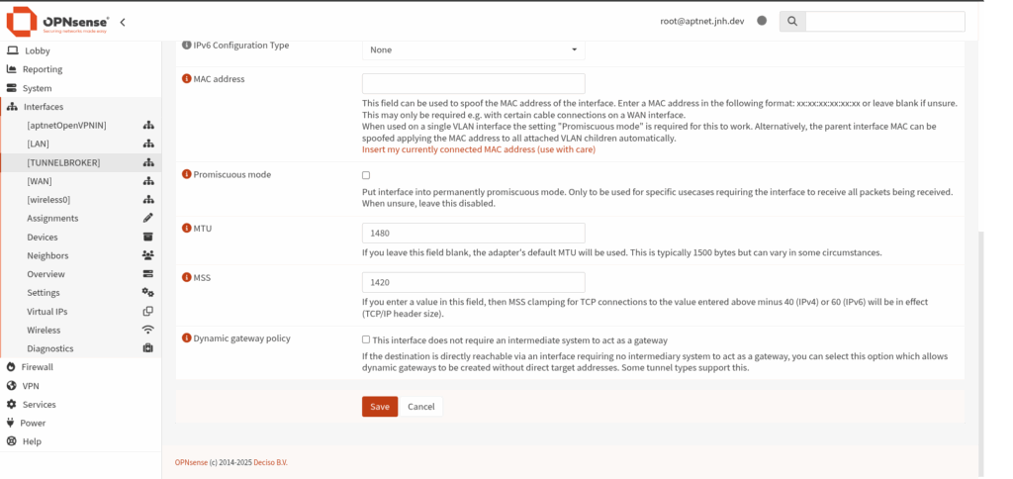This screenshot has width=1013, height=479.
Task: Click the Lobby laptop icon
Action: coord(12,50)
